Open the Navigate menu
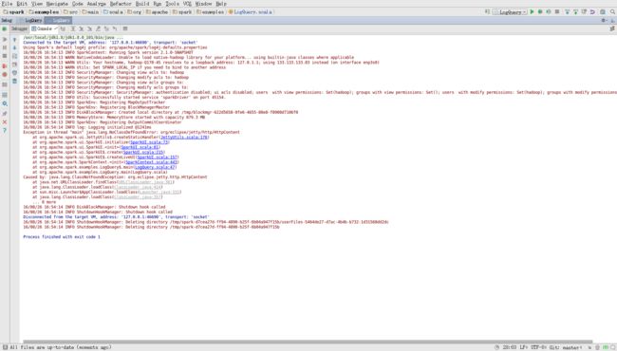 [x=57, y=4]
